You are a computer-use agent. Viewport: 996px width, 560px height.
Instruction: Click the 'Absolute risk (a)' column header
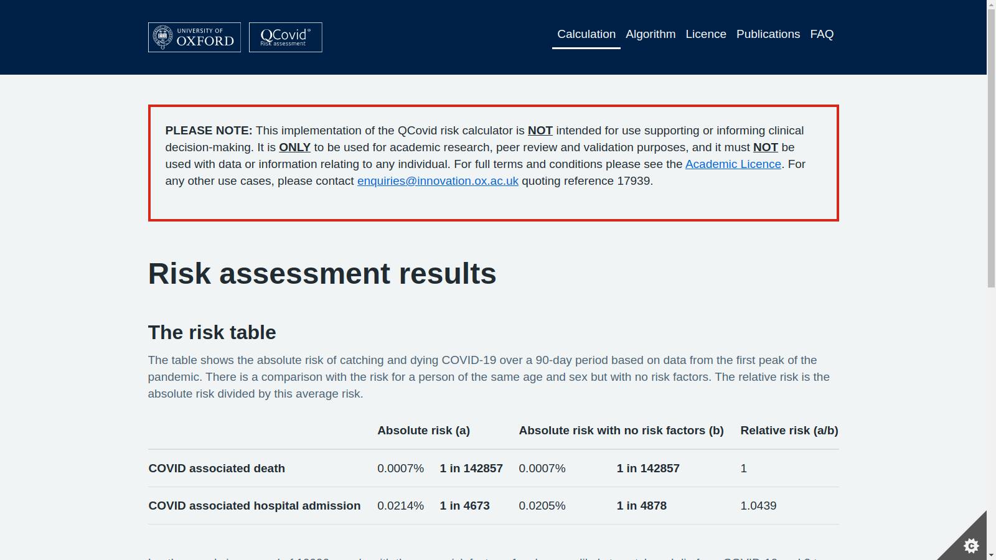pyautogui.click(x=423, y=431)
